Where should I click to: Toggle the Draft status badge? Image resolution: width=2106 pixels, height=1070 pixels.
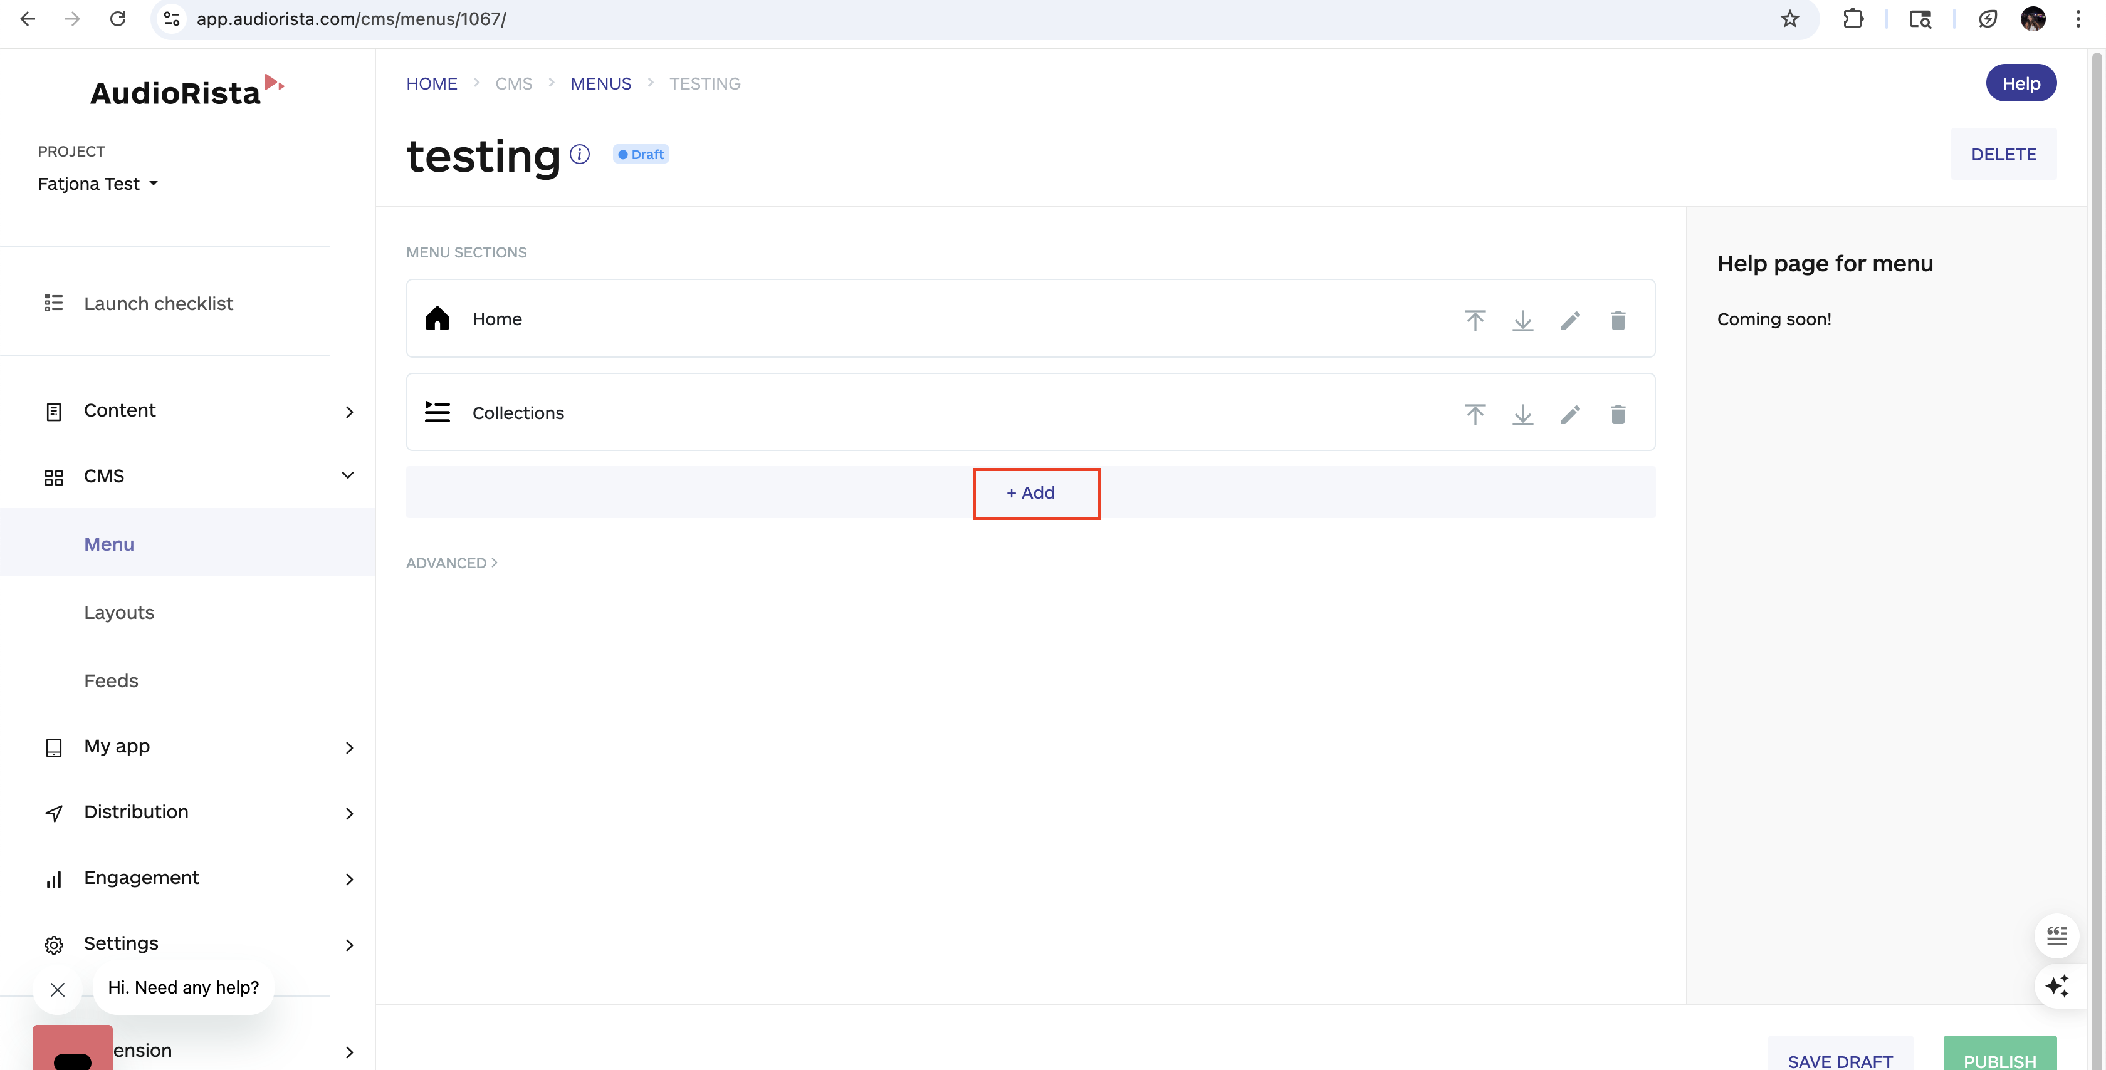coord(640,153)
